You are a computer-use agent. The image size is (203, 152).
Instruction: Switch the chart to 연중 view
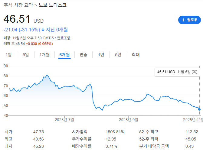(83, 55)
